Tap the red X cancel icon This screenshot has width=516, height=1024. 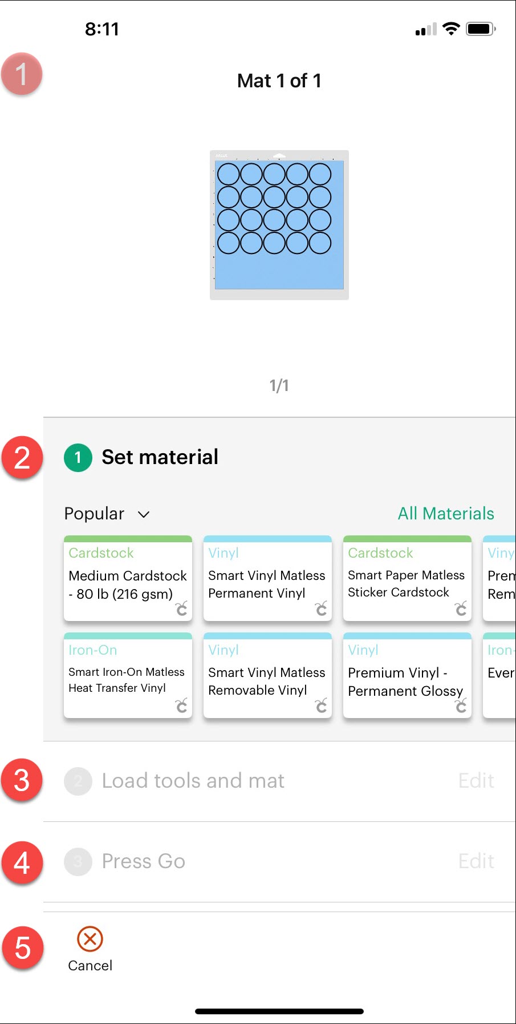90,938
